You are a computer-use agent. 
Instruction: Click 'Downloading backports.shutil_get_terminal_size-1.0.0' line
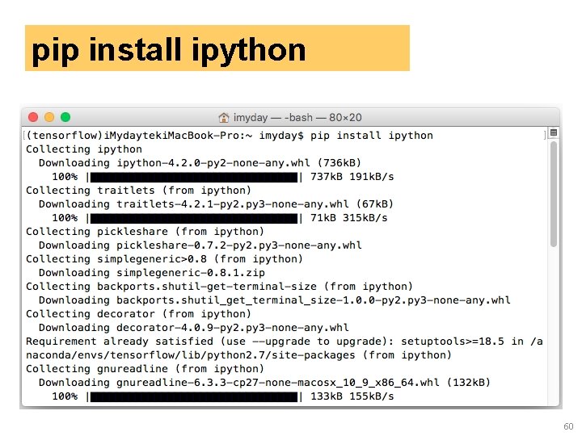pyautogui.click(x=274, y=300)
